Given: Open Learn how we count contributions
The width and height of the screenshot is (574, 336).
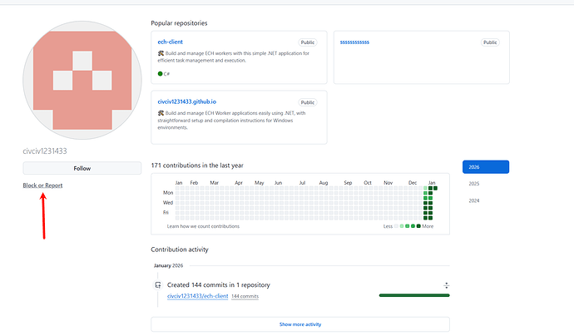Looking at the screenshot, I should (x=203, y=226).
